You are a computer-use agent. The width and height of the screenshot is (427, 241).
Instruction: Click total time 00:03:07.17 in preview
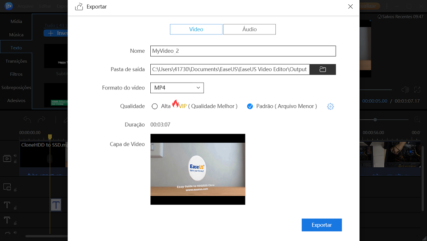click(407, 101)
